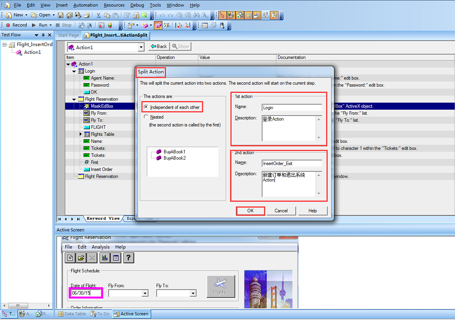Click the Undo arrow icon
Image resolution: width=455 pixels, height=320 pixels.
coord(162,15)
